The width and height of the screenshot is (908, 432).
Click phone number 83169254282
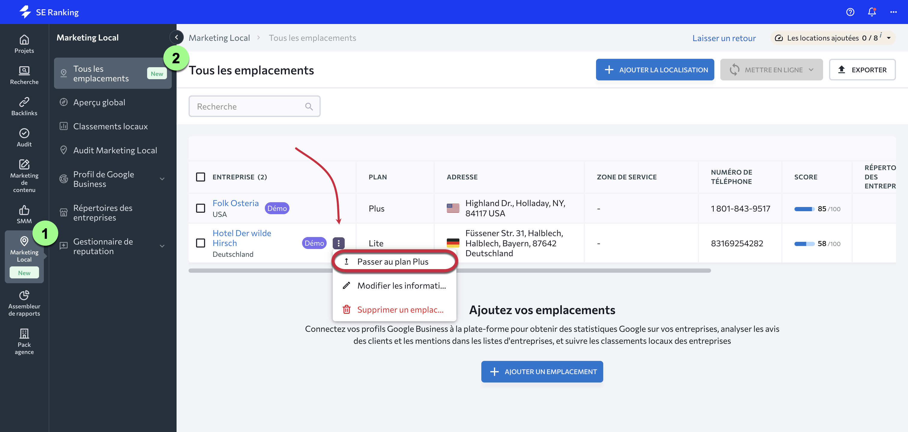[x=737, y=243]
